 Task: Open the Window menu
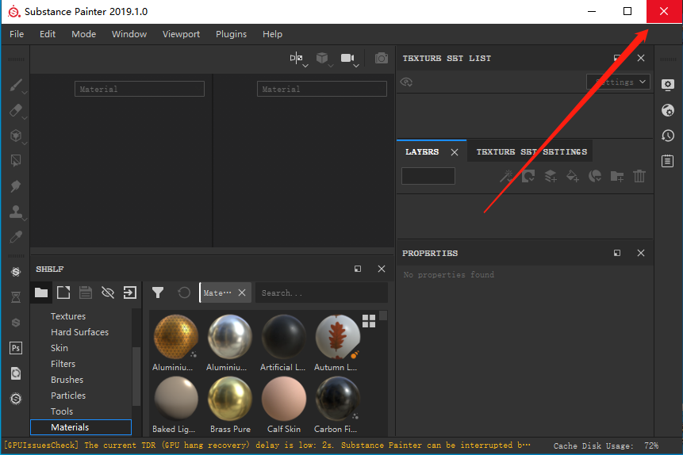pyautogui.click(x=129, y=34)
